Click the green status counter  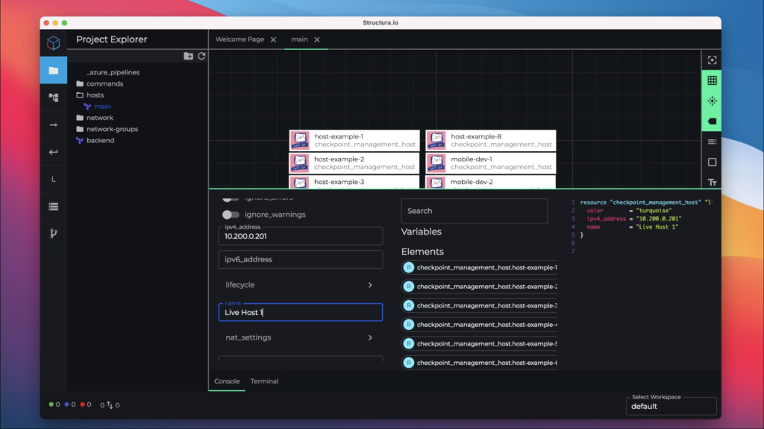[x=54, y=404]
